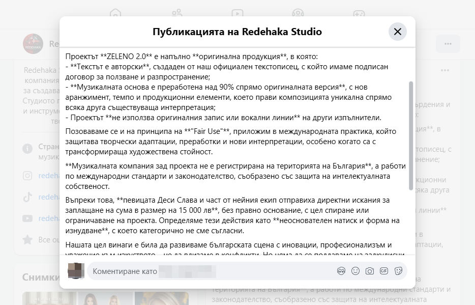The height and width of the screenshot is (305, 475).
Task: Open Redehaka YouTube link icon
Action: pyautogui.click(x=27, y=218)
